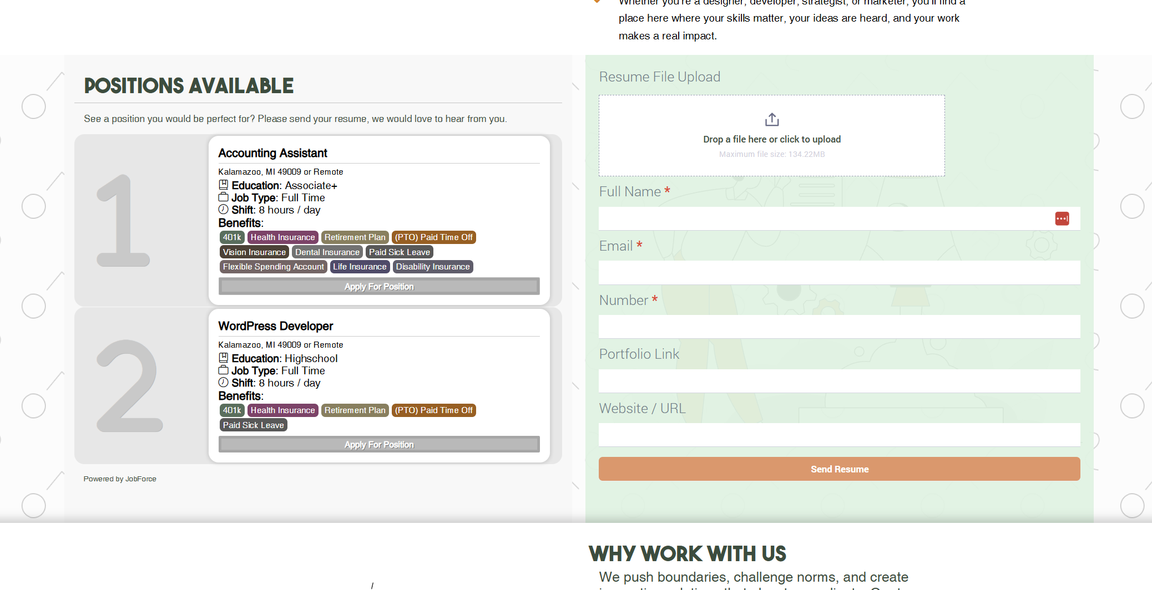Apply for the WordPress Developer position

(x=379, y=445)
